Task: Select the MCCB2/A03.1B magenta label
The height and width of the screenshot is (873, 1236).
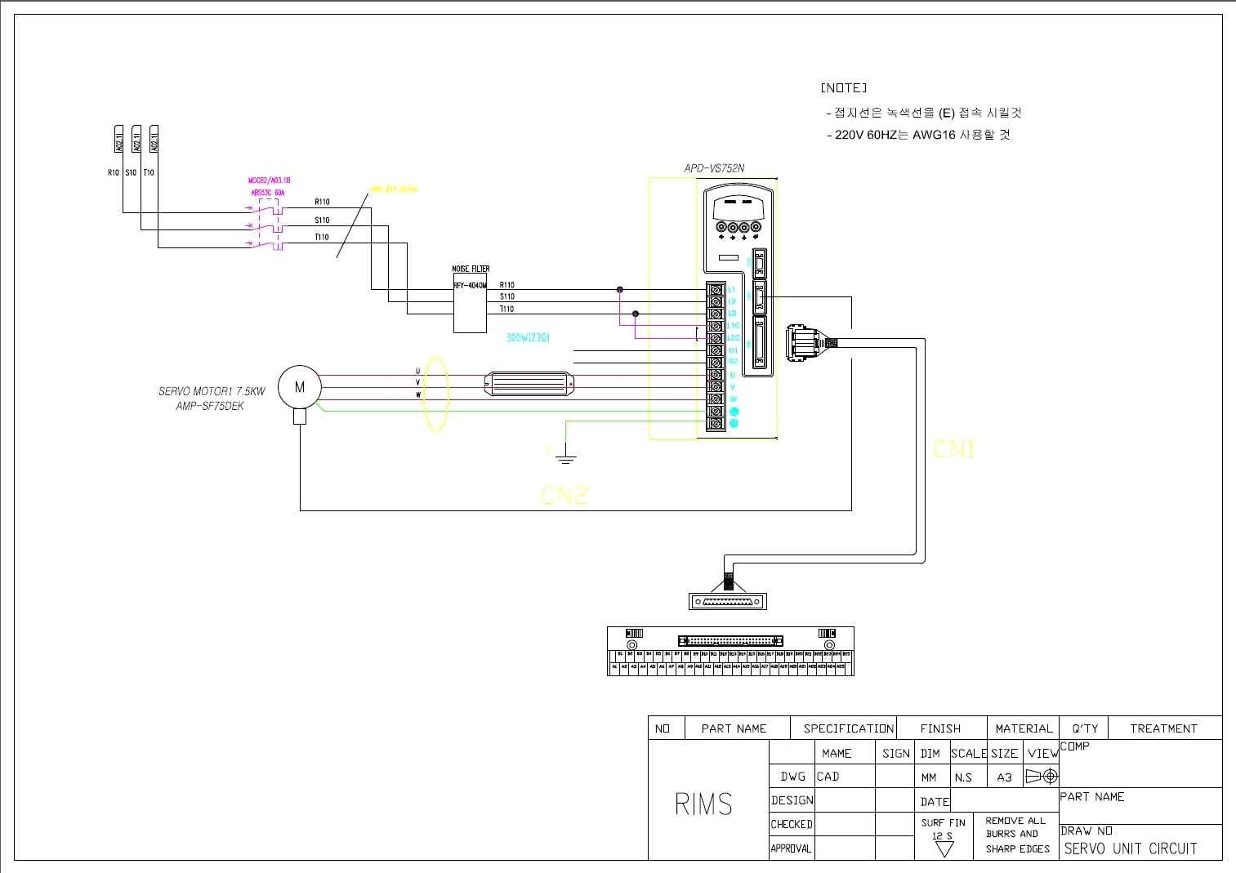Action: pos(269,180)
